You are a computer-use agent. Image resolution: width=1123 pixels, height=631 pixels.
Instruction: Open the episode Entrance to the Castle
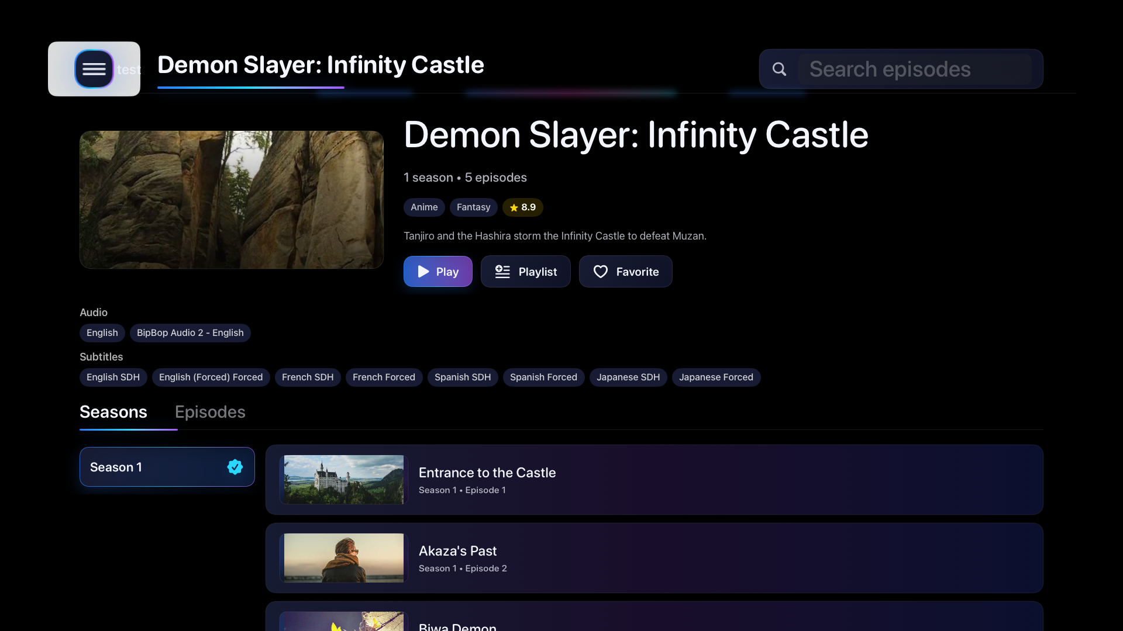pyautogui.click(x=654, y=480)
